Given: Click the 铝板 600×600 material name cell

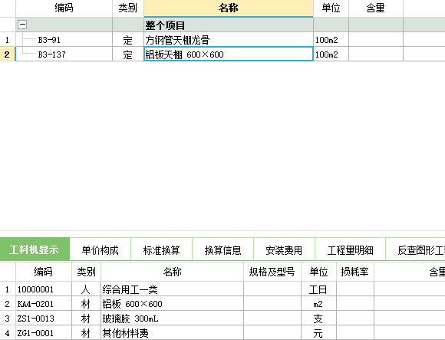Looking at the screenshot, I should (x=173, y=304).
